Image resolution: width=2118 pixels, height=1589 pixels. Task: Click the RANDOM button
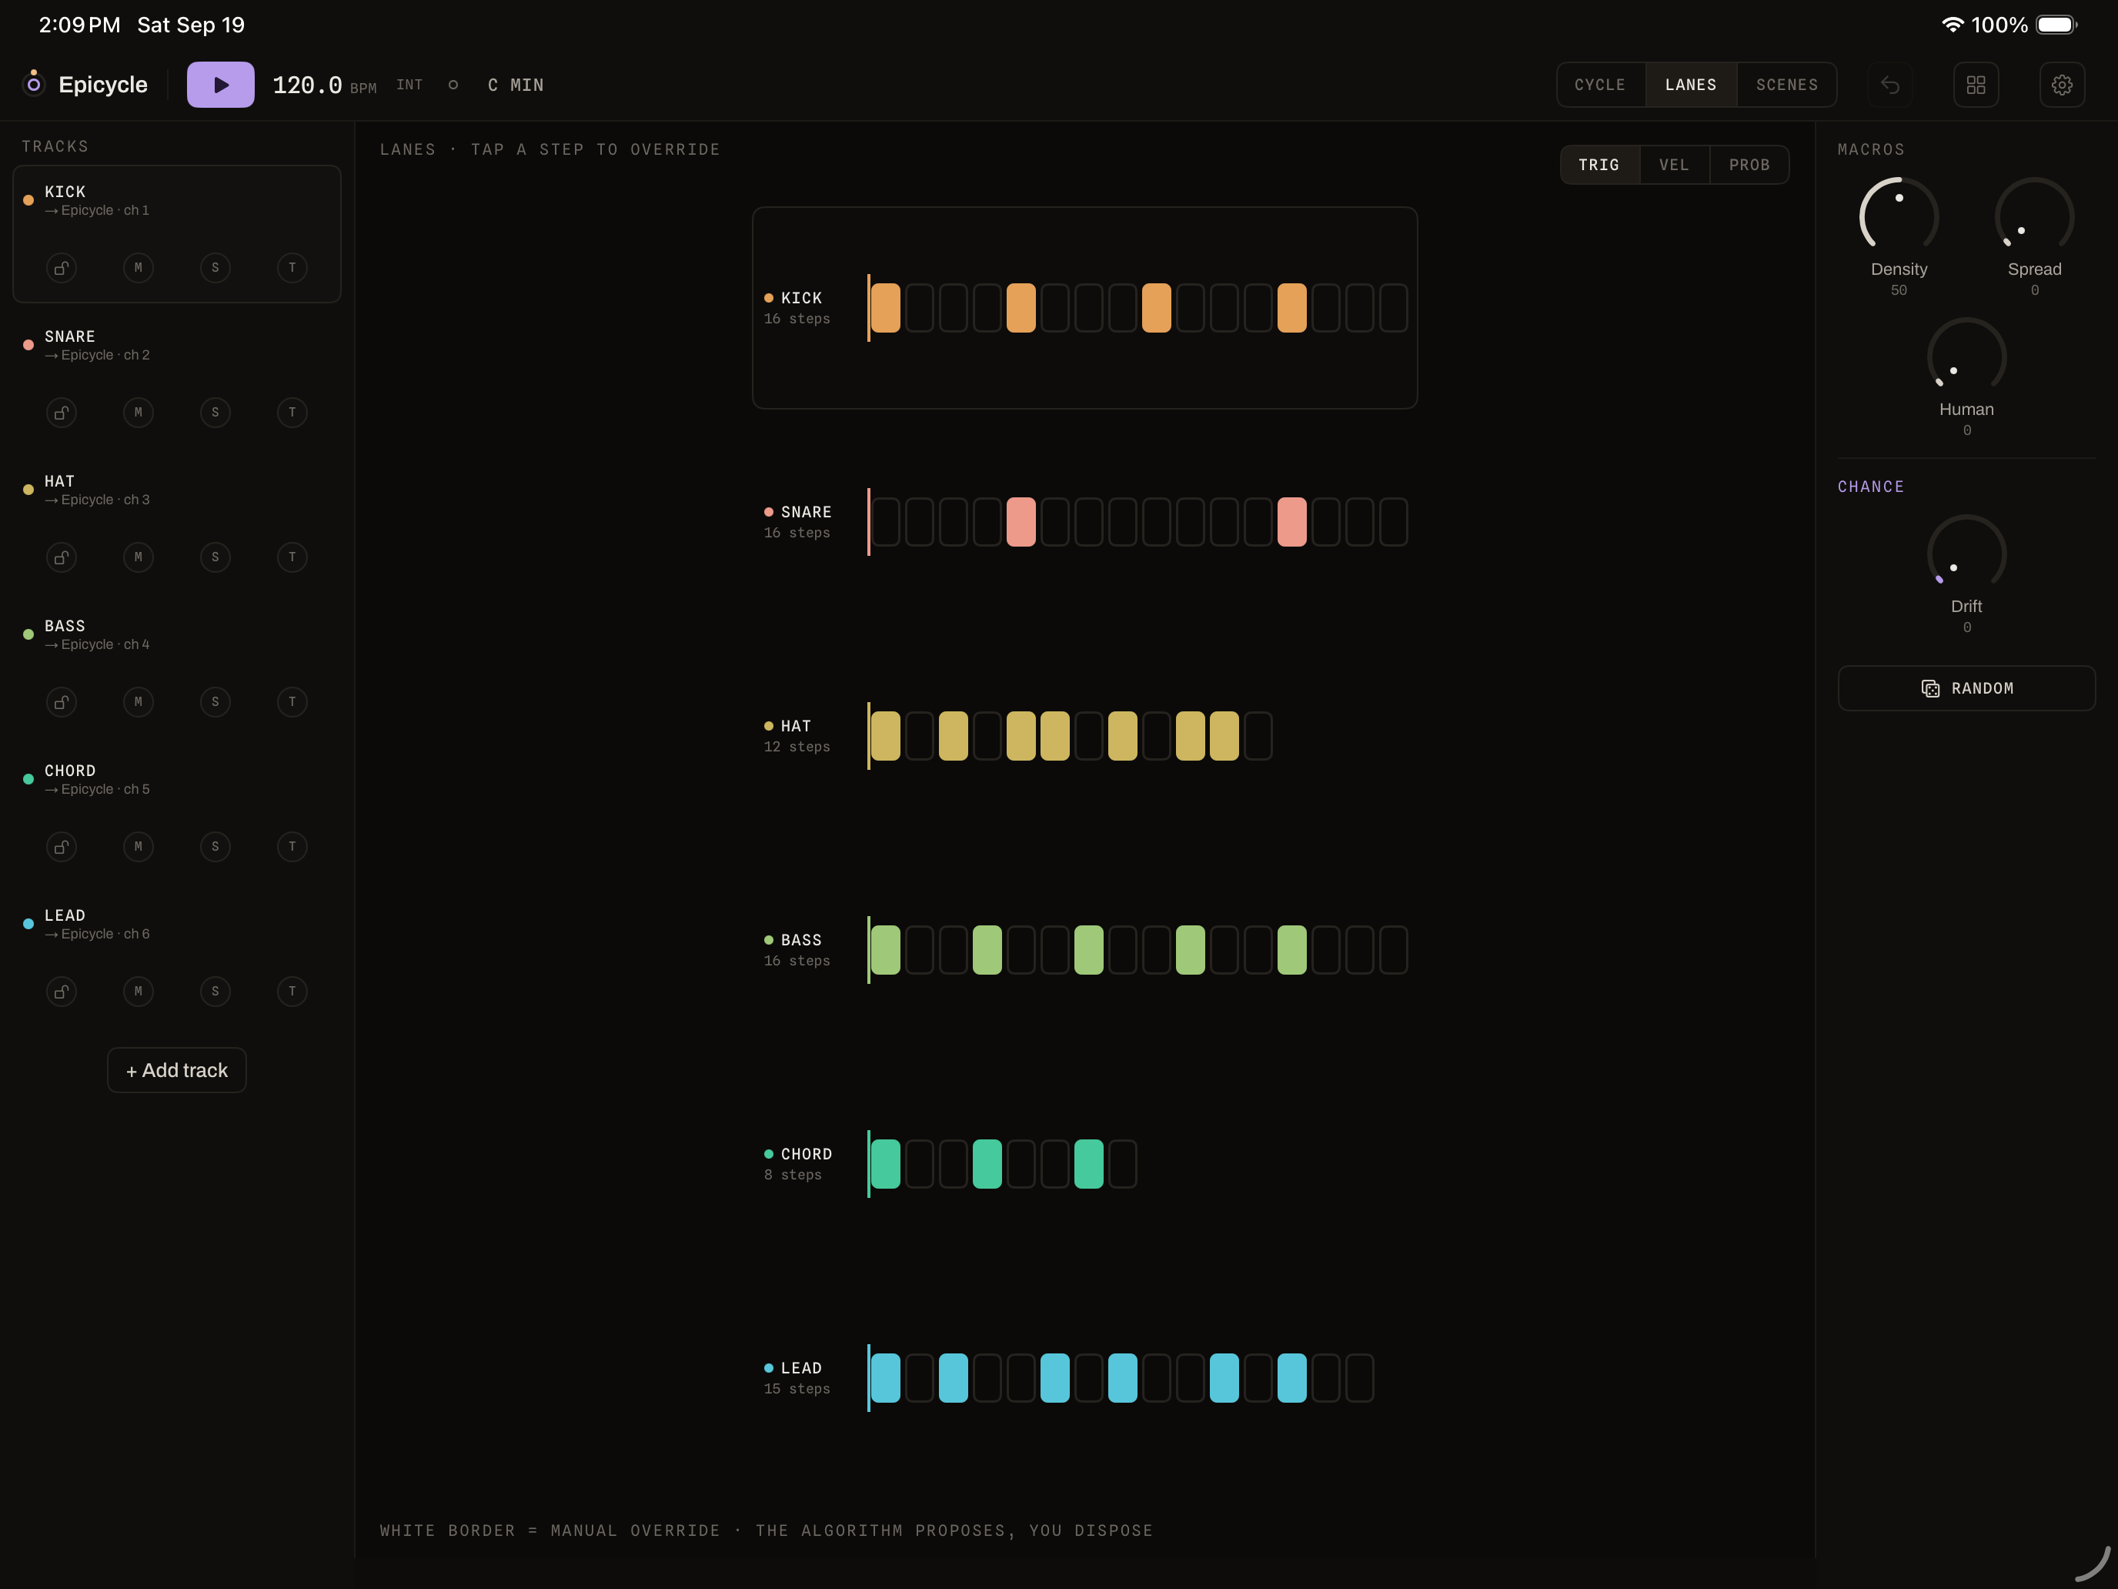click(1966, 689)
